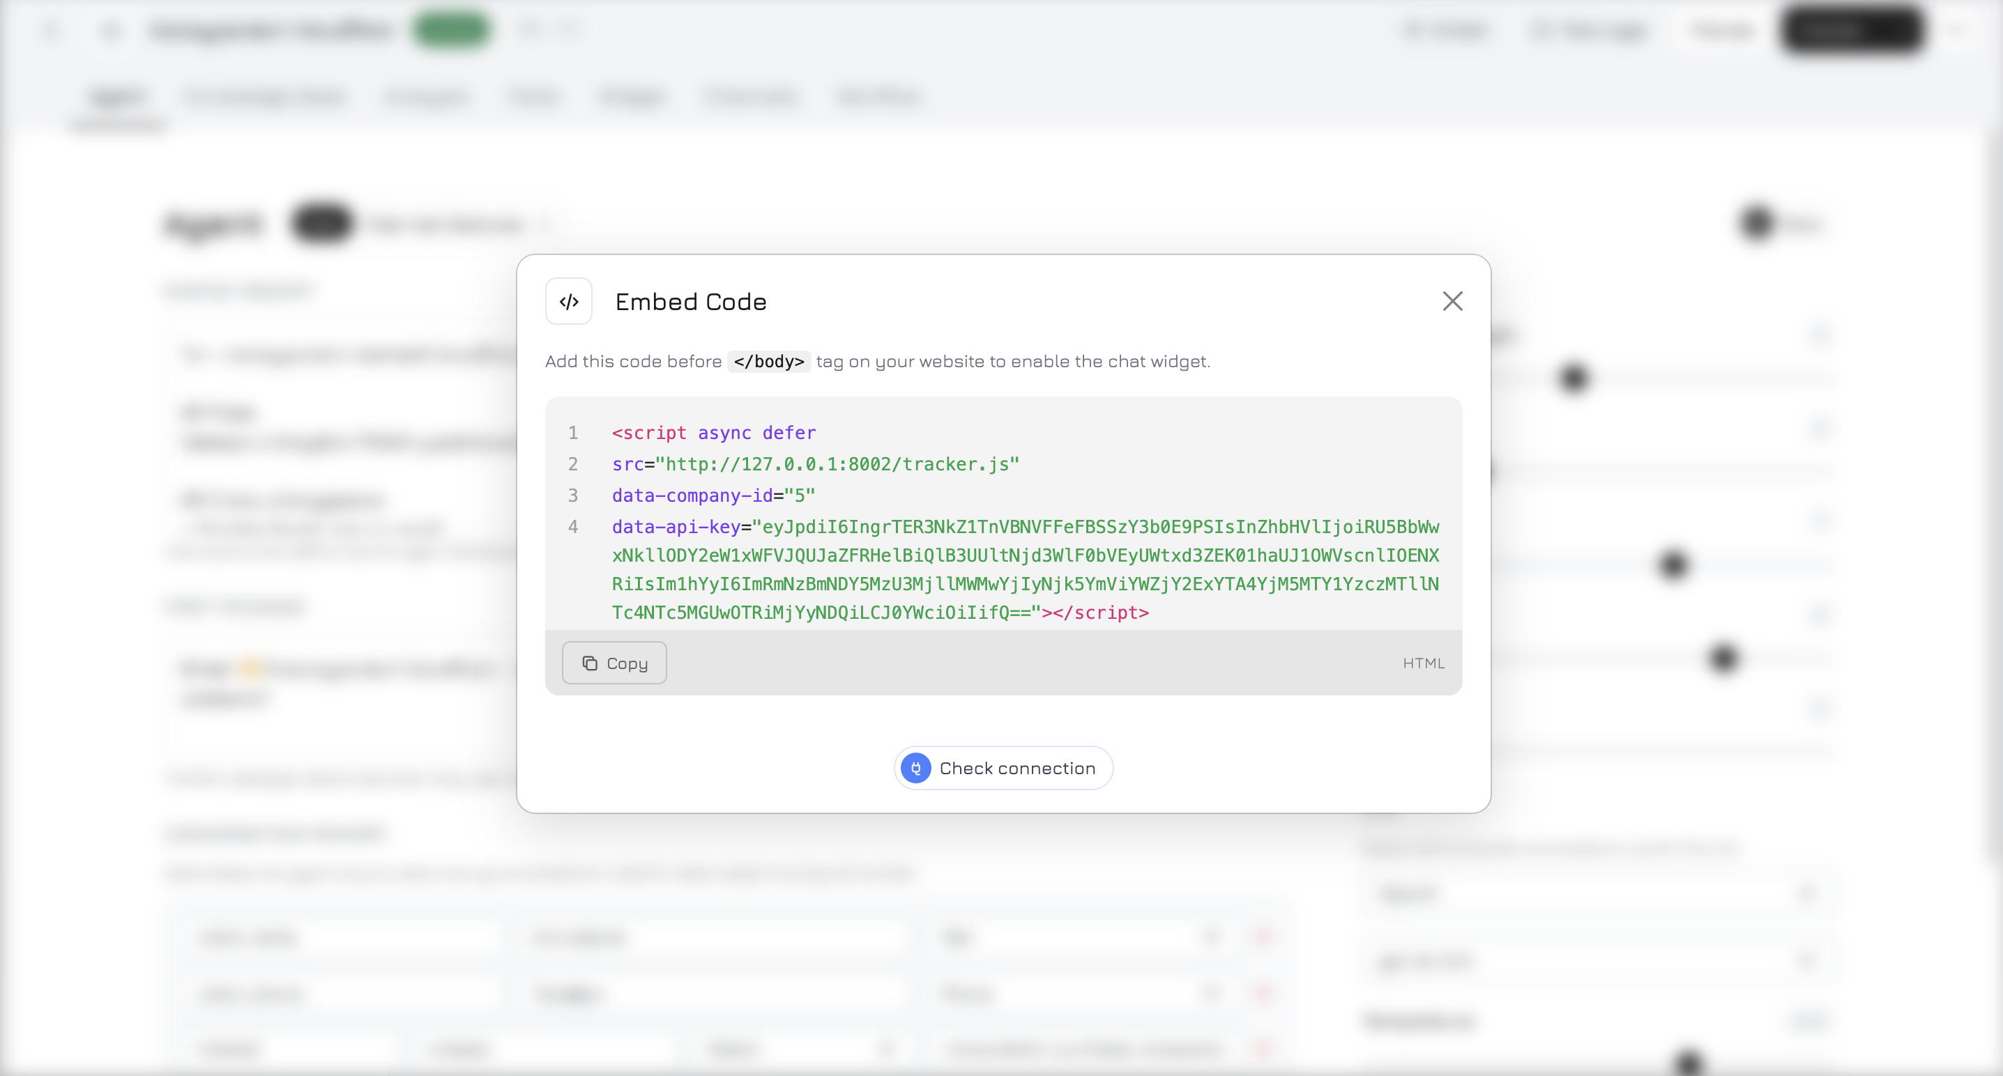
Task: Expand the dropdown beside the agent name heading
Action: pos(545,223)
